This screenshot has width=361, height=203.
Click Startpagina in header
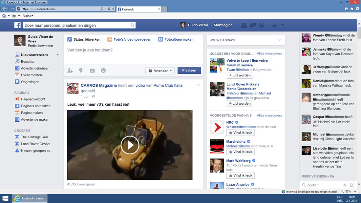point(223,25)
